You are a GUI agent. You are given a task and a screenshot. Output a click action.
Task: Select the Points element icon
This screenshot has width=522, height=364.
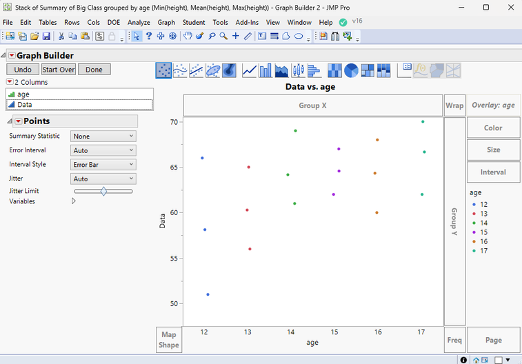163,70
